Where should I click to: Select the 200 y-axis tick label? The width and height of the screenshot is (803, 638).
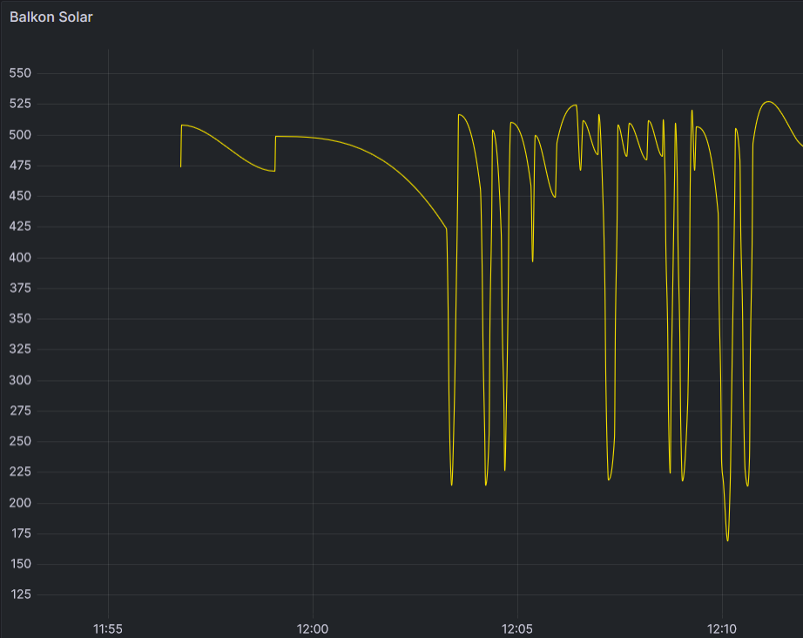point(21,503)
